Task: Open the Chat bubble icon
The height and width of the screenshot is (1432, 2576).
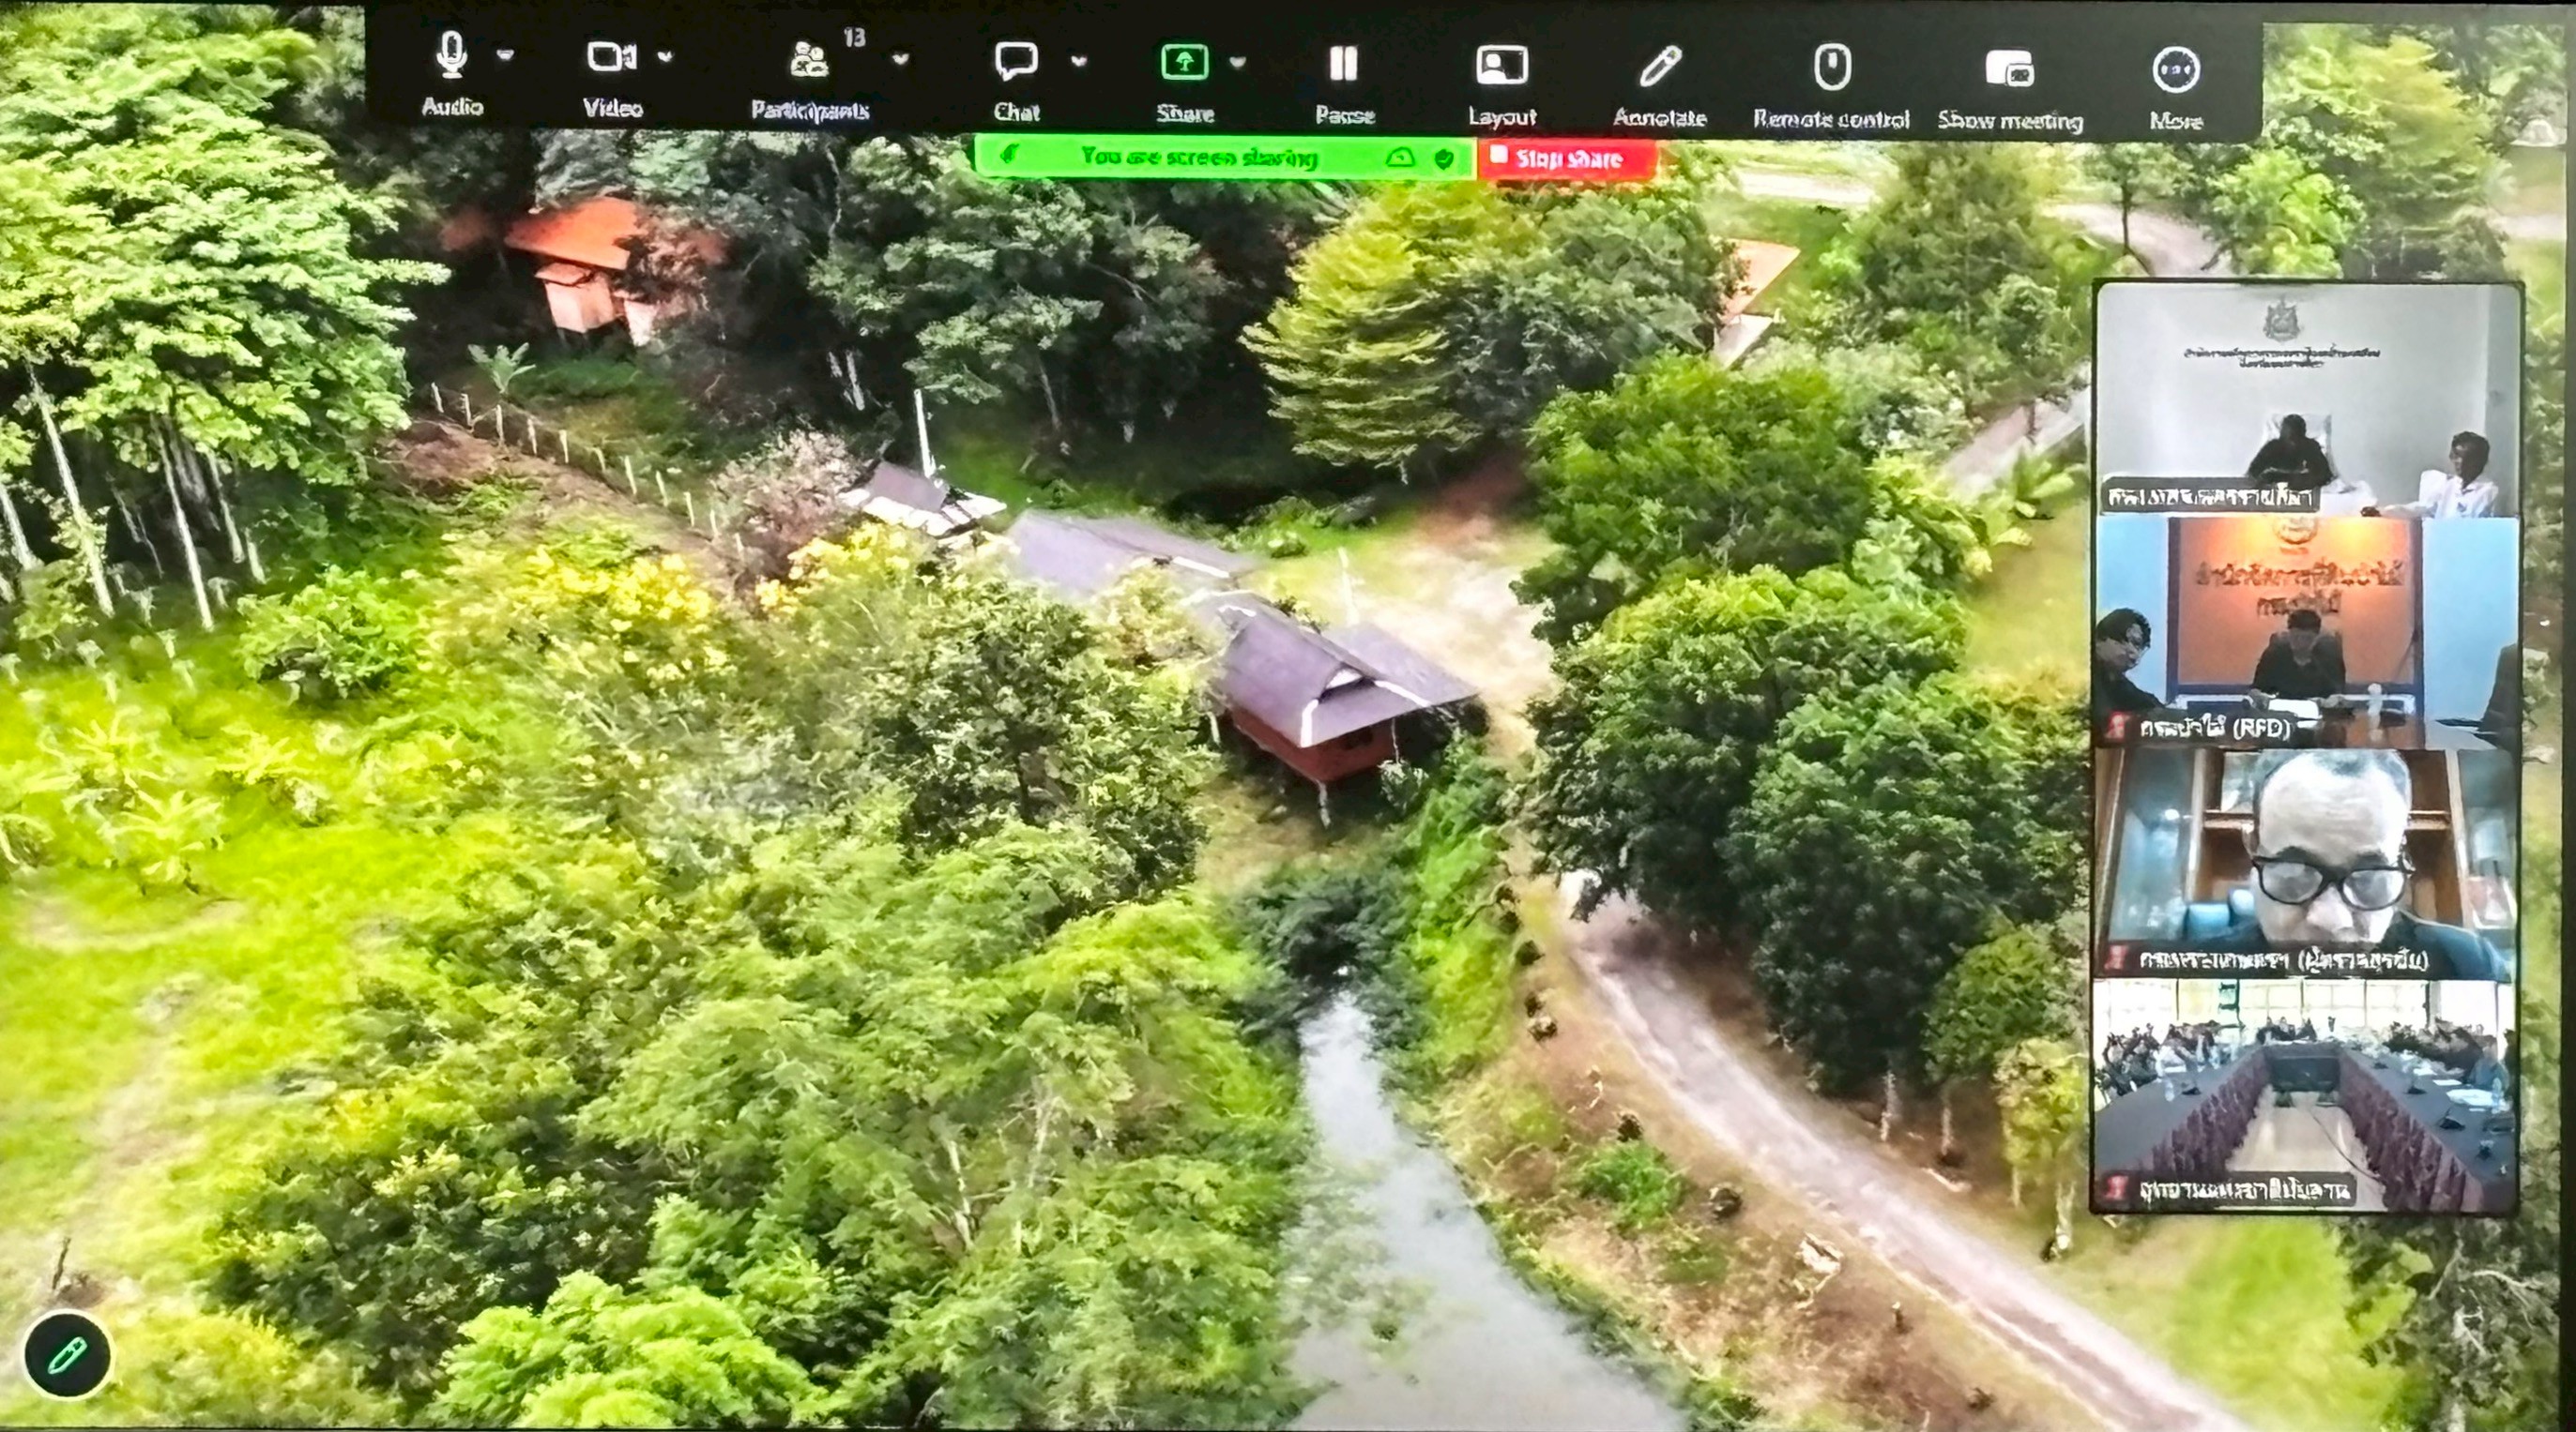Action: pyautogui.click(x=1016, y=61)
